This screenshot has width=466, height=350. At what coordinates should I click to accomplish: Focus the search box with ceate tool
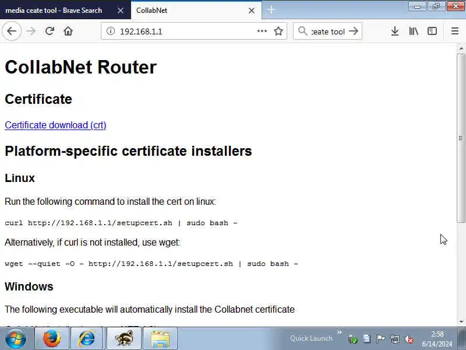coord(327,32)
